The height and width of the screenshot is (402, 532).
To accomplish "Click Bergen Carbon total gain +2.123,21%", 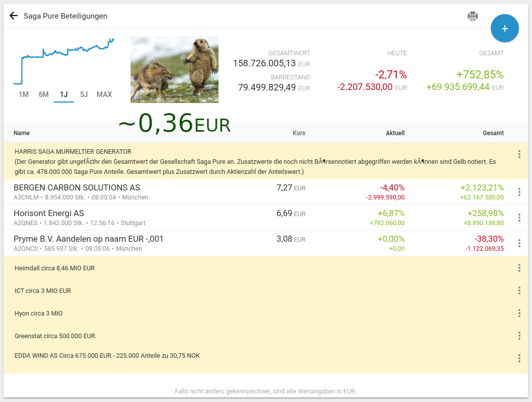I will (x=482, y=187).
